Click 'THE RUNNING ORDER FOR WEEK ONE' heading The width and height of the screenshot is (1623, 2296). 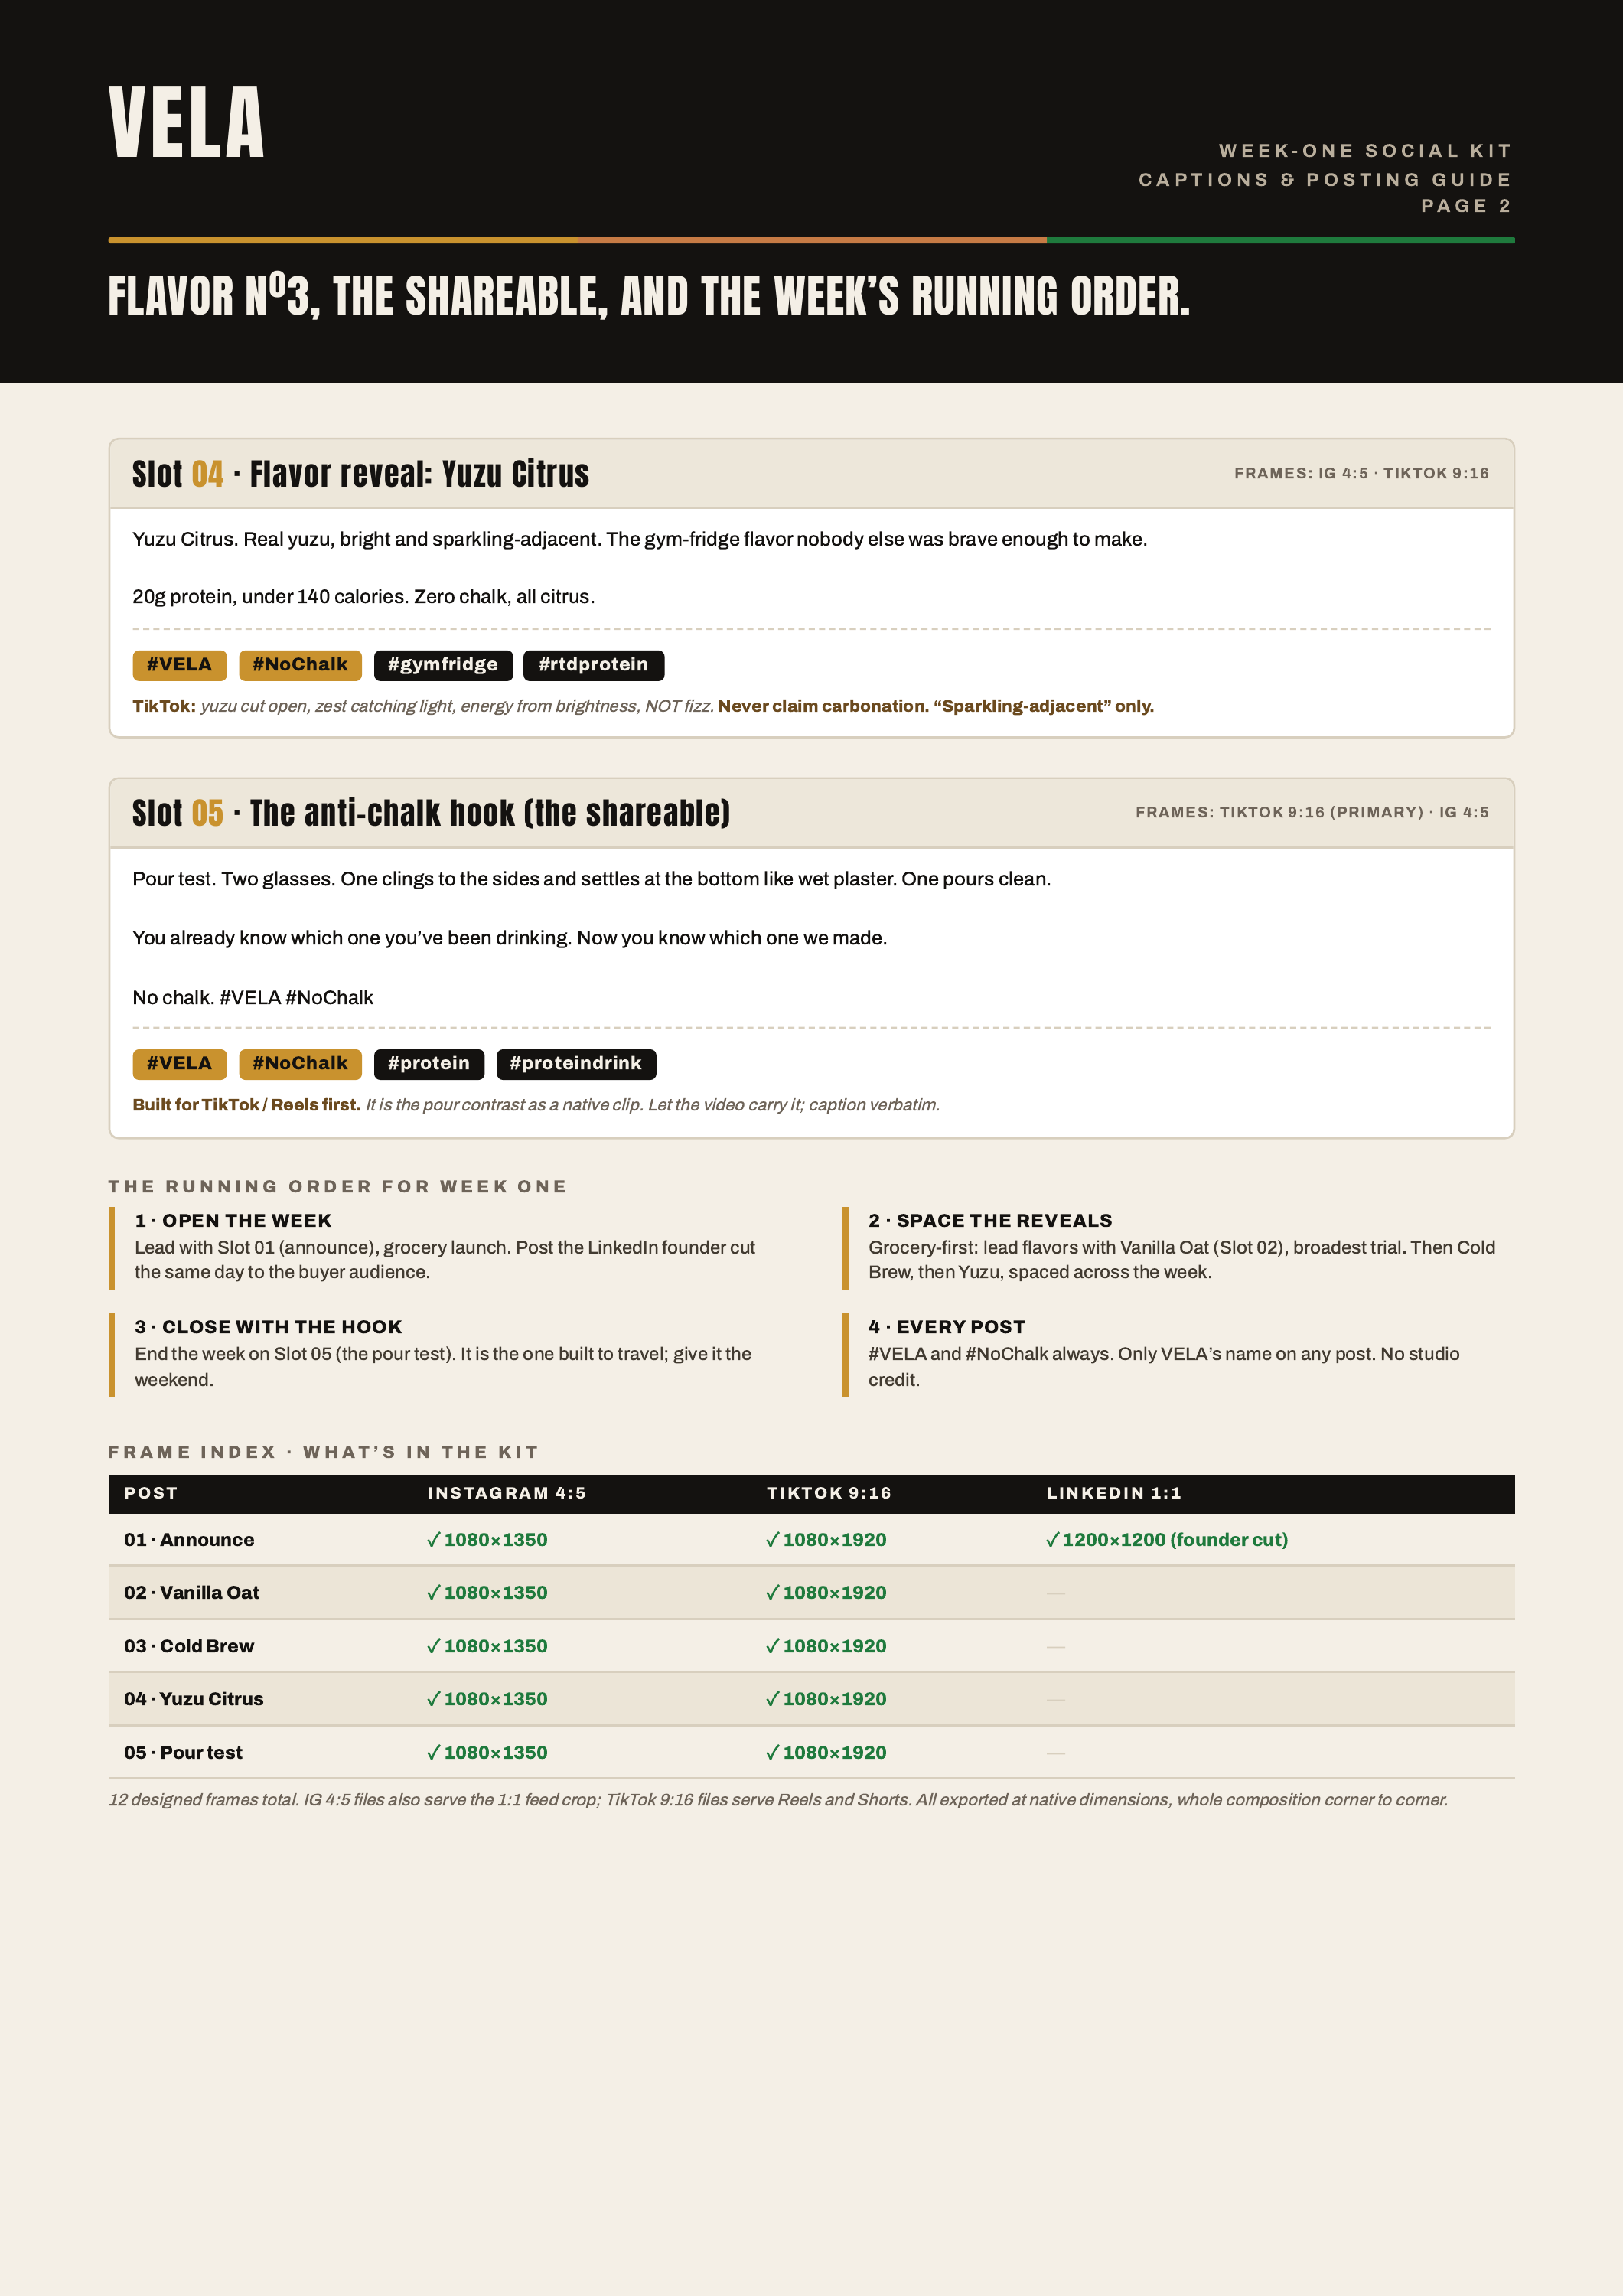[338, 1187]
